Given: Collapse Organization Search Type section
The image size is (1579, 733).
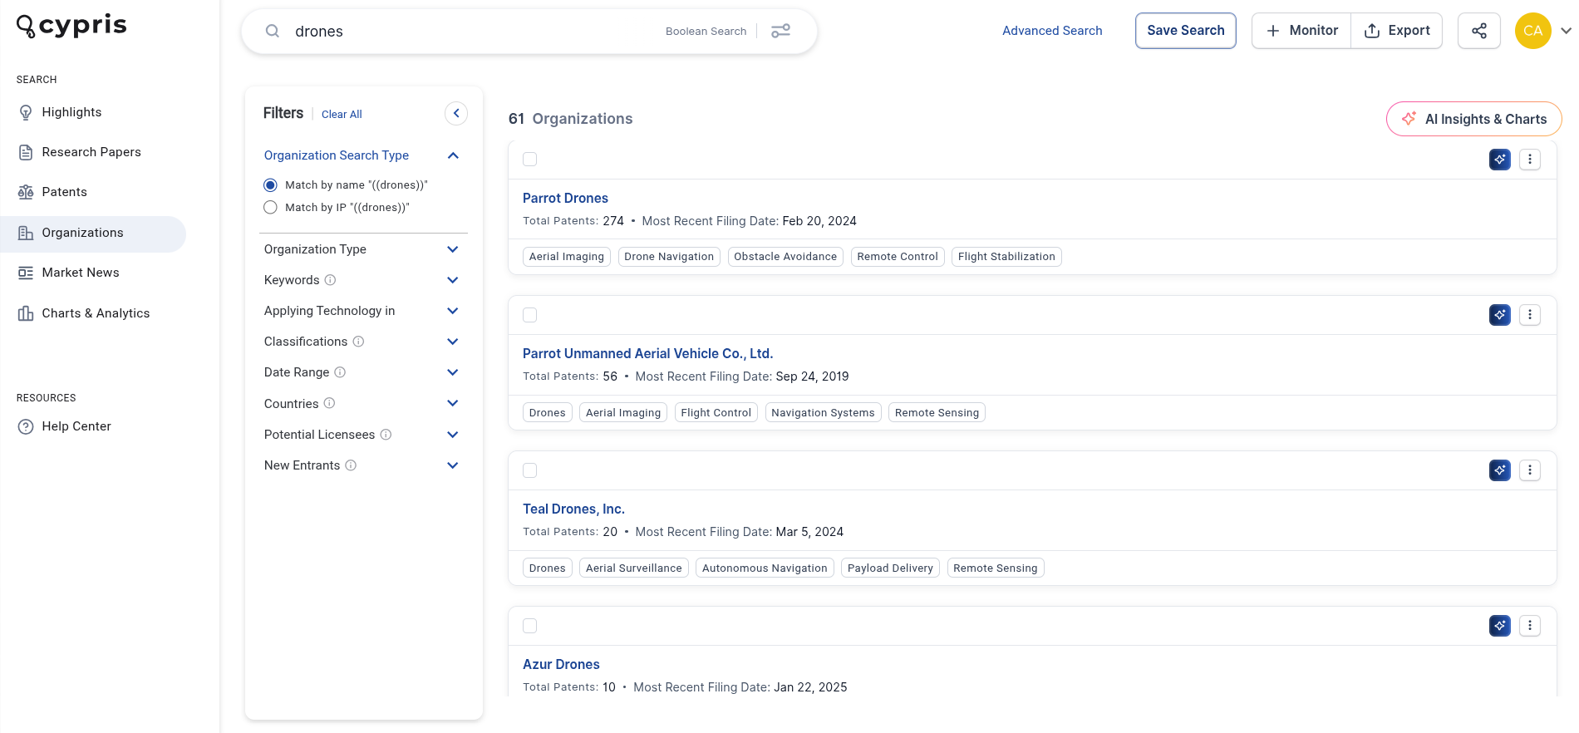Looking at the screenshot, I should (453, 155).
